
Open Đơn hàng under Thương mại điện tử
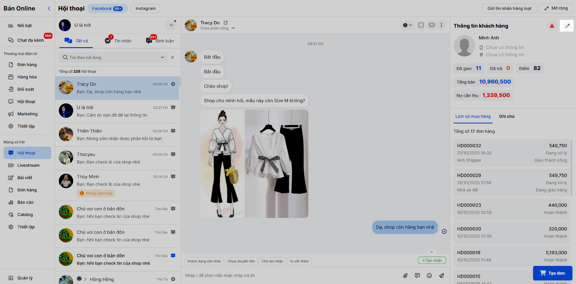[x=27, y=65]
